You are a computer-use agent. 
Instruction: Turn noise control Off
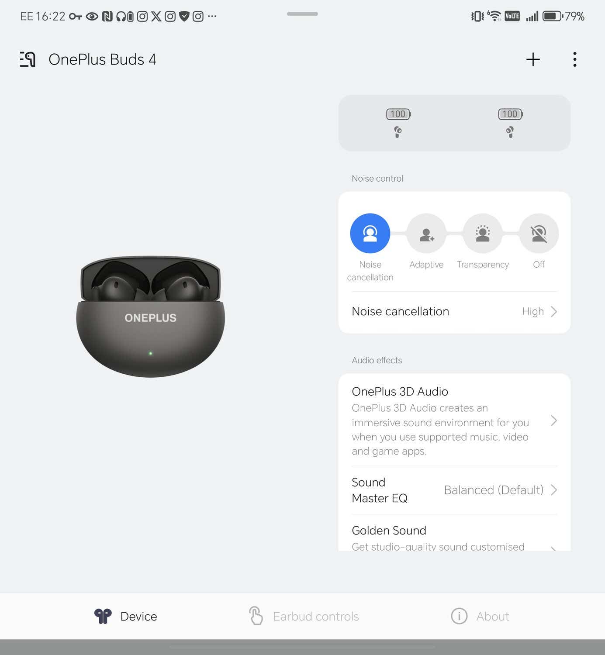(x=539, y=233)
